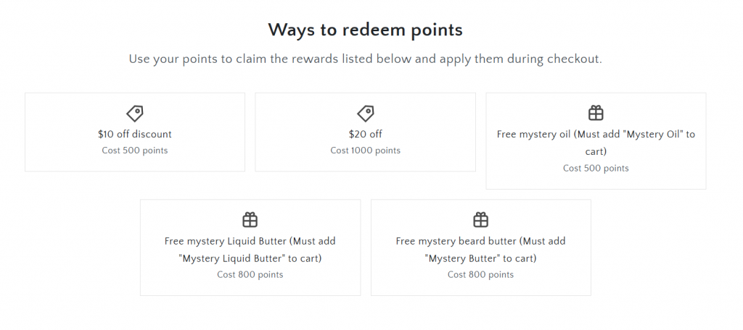Choose the Free mystery Liquid Butter text
The width and height of the screenshot is (743, 330).
[x=250, y=241]
